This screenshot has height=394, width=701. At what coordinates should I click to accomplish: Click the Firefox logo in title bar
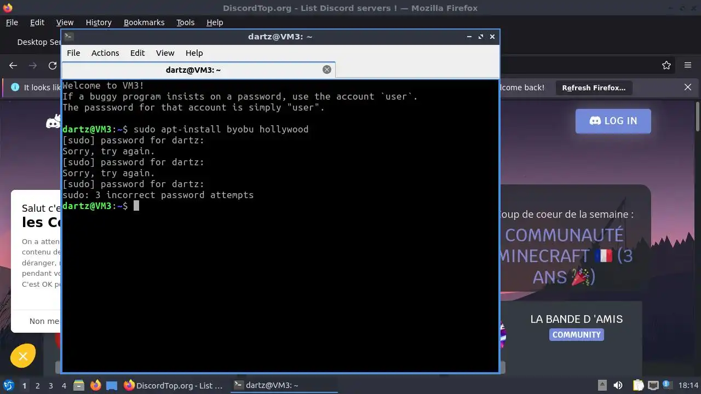click(8, 8)
